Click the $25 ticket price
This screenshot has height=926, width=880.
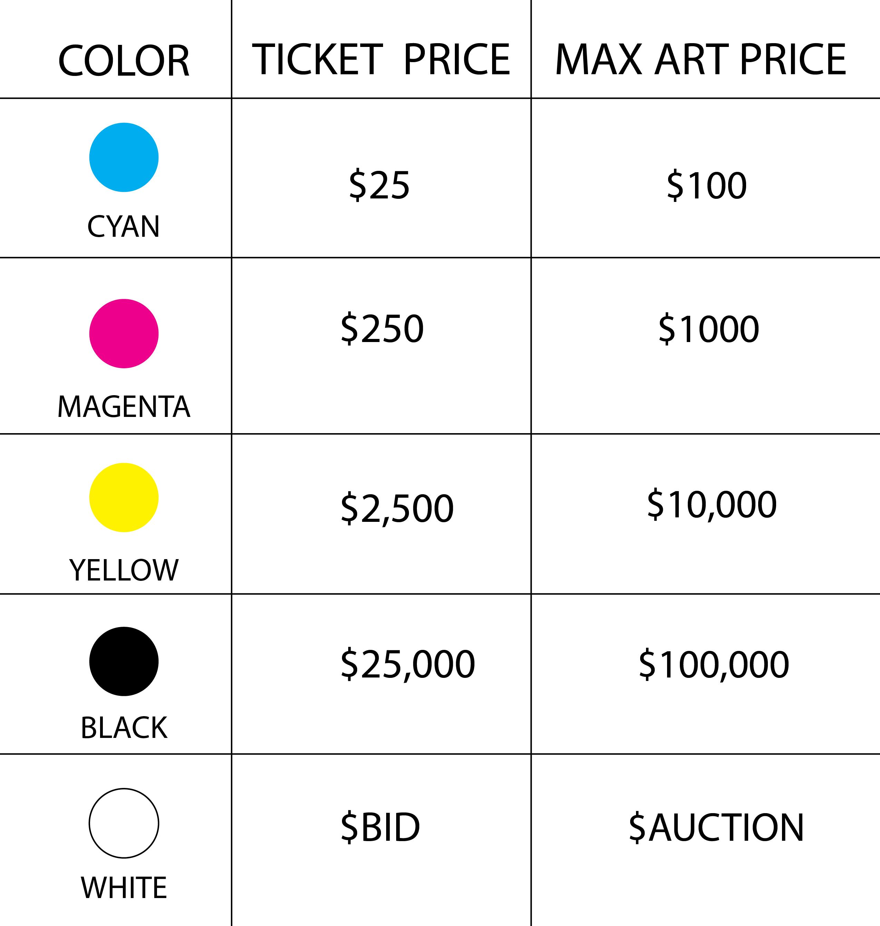coord(379,185)
